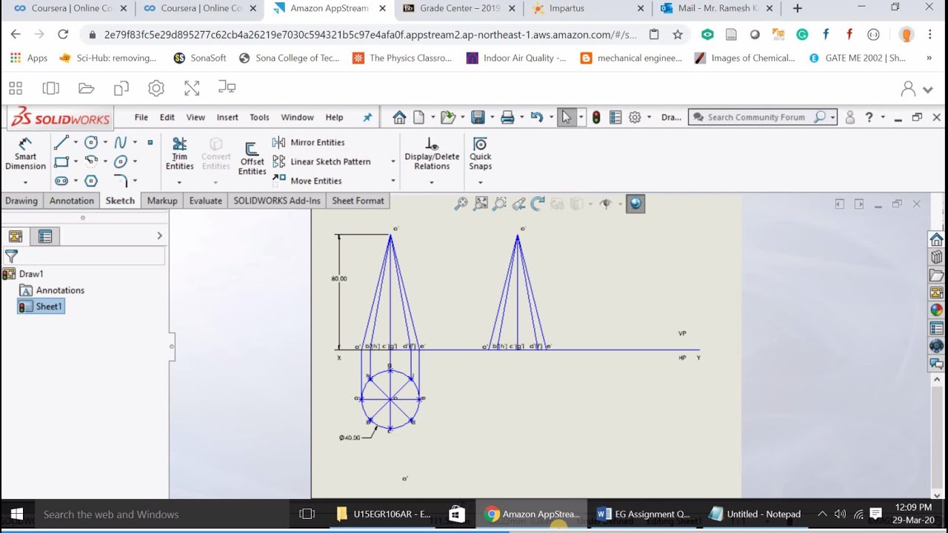Create a New document in SOLIDWORKS

click(419, 117)
